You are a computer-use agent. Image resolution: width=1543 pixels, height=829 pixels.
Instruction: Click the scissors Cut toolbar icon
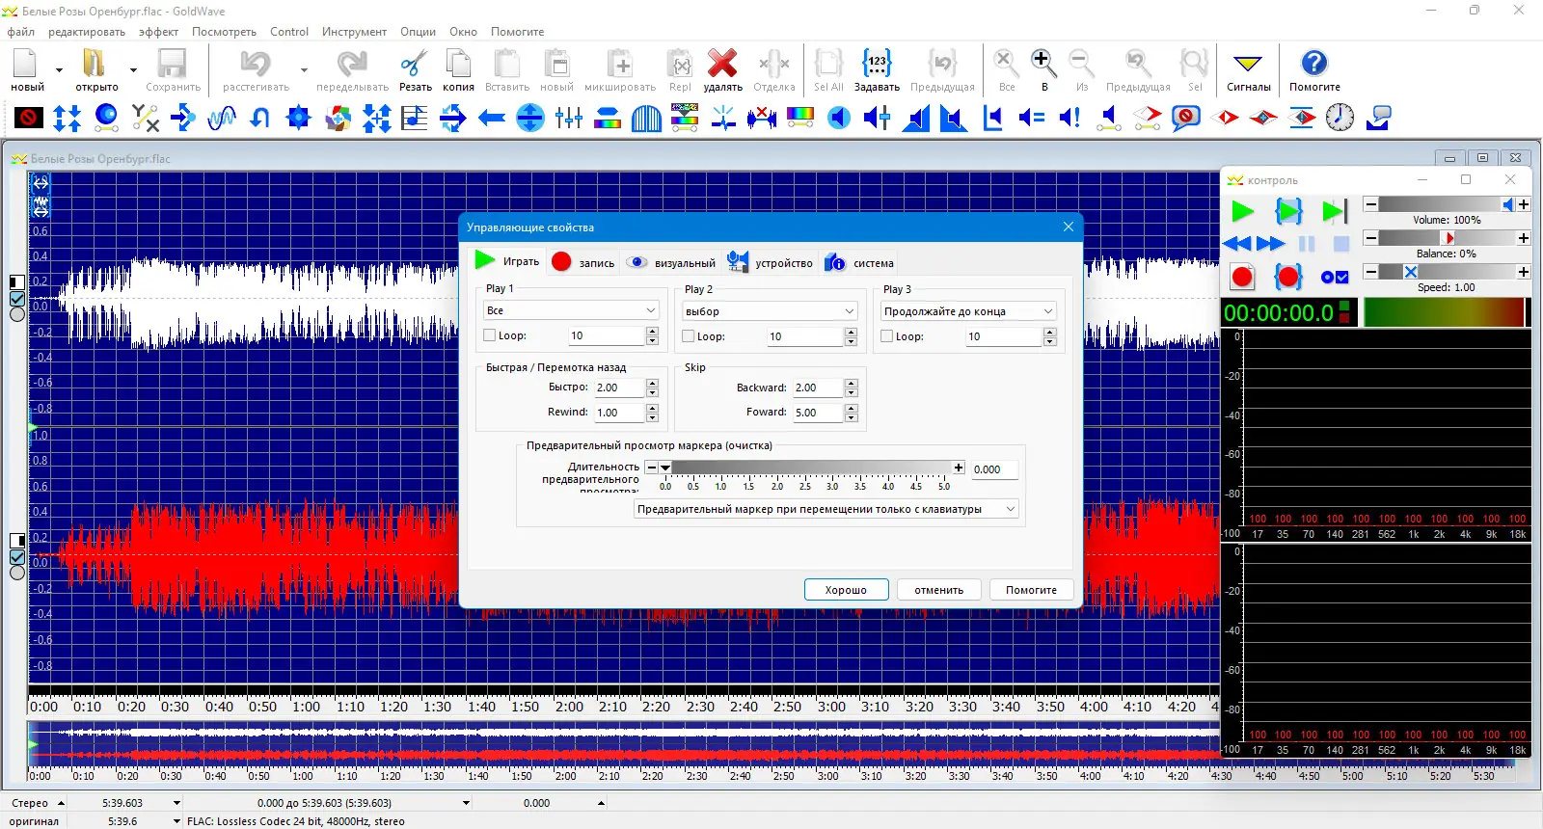415,65
